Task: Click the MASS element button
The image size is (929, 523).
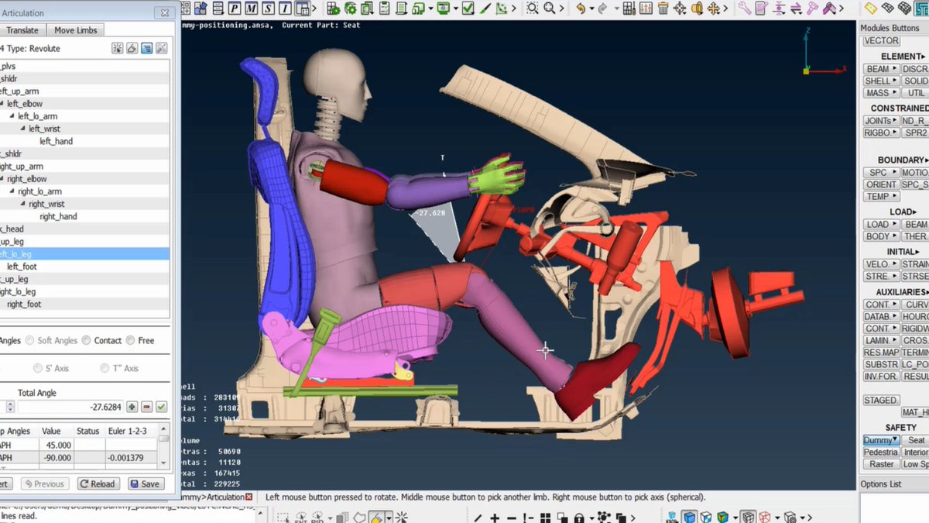Action: 881,93
